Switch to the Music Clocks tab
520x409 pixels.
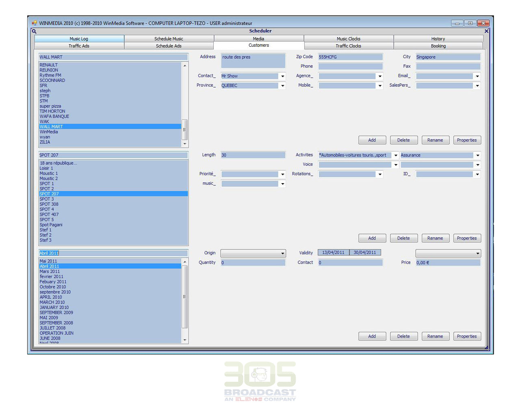coord(348,39)
